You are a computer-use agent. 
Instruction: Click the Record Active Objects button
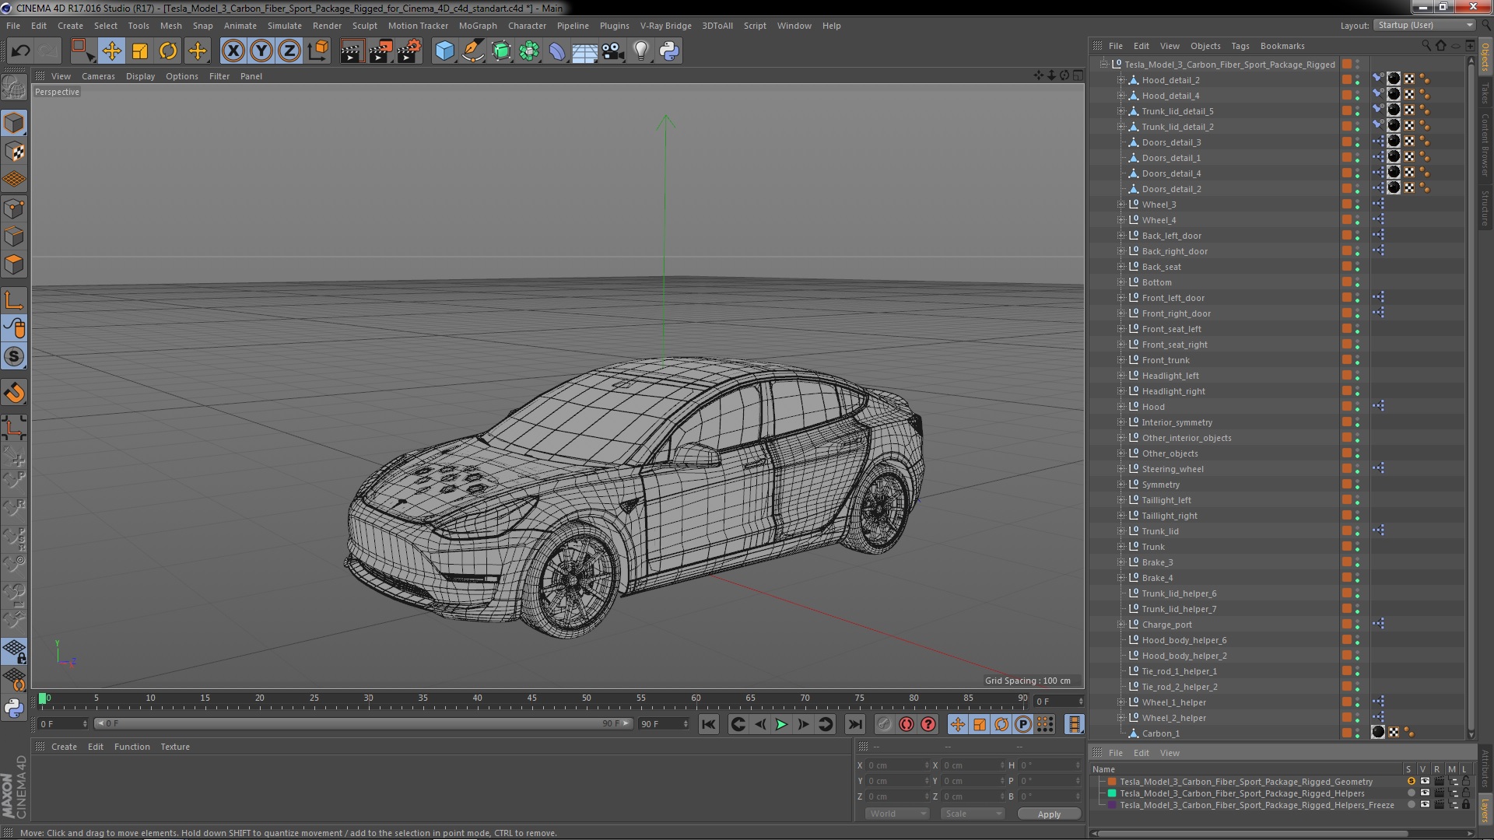[x=885, y=724]
